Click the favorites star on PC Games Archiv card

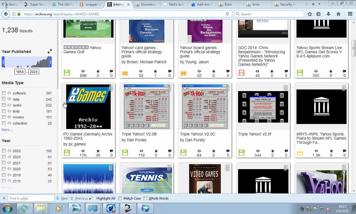point(98,151)
